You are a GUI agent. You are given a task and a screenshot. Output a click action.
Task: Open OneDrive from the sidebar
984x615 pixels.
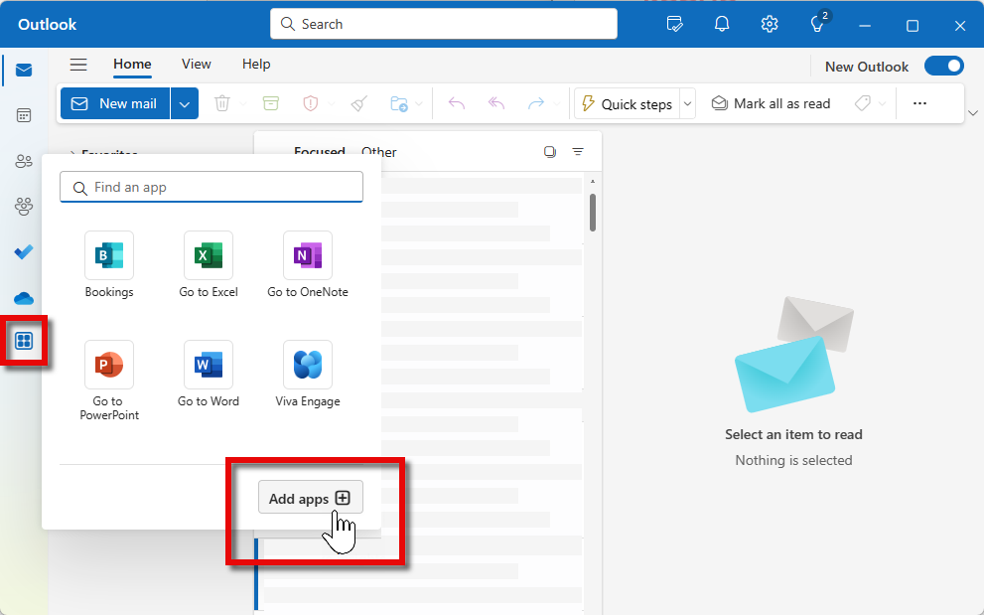click(24, 298)
